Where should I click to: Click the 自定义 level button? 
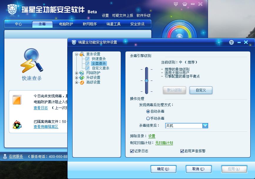[x=201, y=90]
